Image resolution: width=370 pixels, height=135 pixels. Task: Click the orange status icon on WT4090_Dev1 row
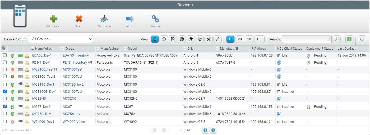point(12,122)
